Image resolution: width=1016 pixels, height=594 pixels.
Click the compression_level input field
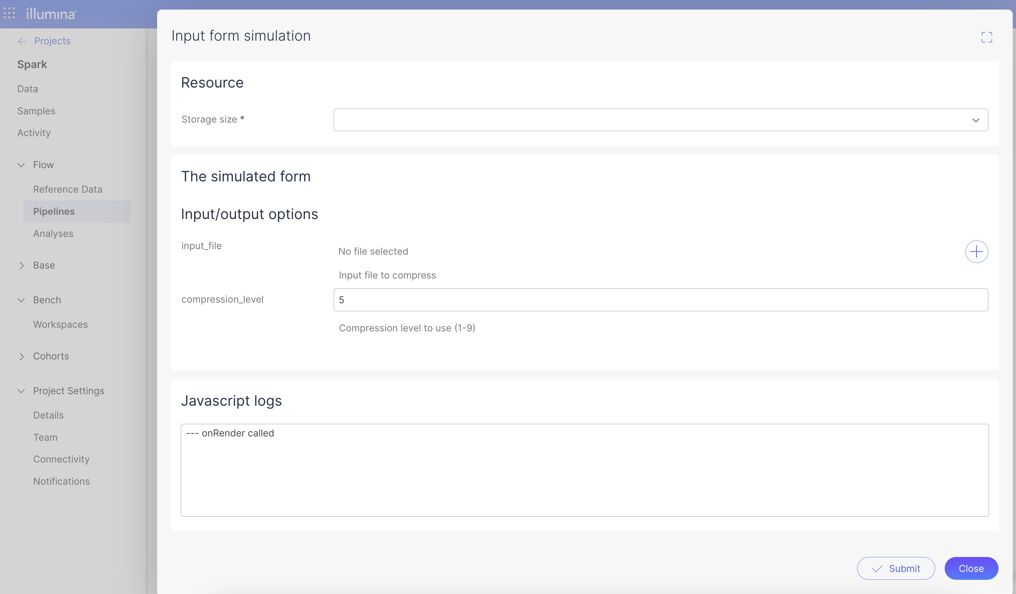click(x=660, y=300)
